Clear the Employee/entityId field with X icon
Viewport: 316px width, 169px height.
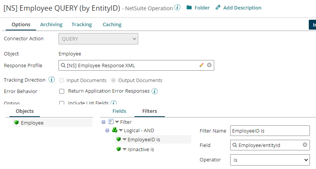click(x=305, y=145)
